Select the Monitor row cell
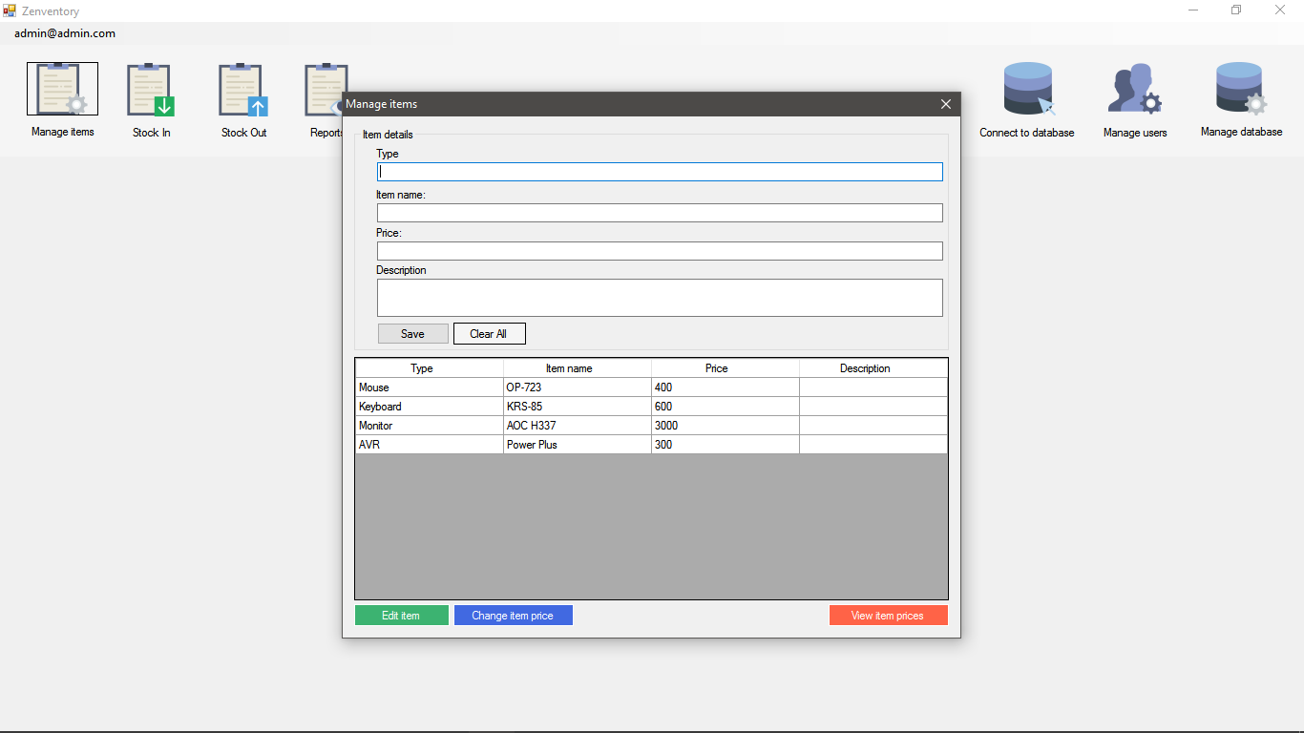This screenshot has width=1304, height=733. click(430, 426)
